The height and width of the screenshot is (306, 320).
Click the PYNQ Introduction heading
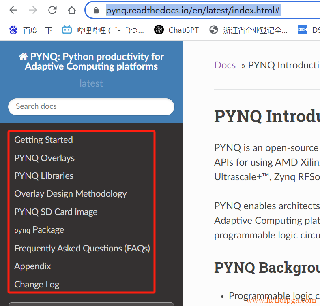tap(267, 116)
